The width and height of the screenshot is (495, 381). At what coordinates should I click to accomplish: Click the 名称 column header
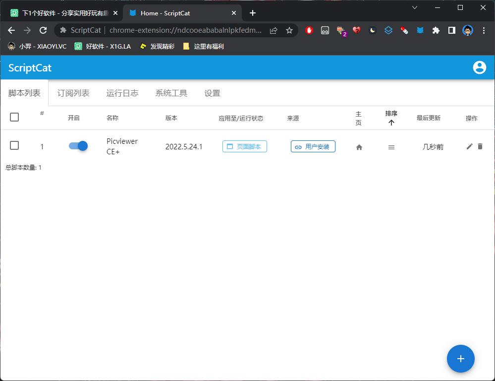tap(112, 118)
